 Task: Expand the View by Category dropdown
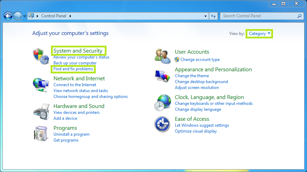coord(259,34)
